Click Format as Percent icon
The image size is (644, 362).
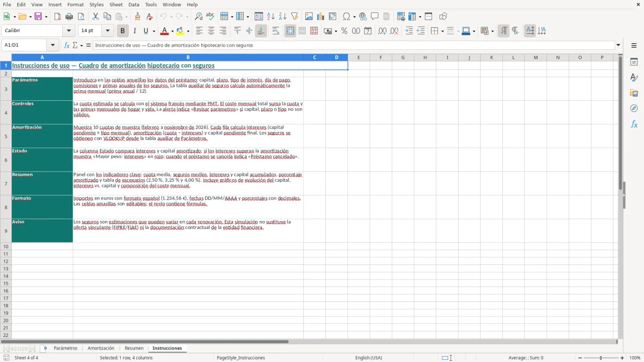coord(344,31)
